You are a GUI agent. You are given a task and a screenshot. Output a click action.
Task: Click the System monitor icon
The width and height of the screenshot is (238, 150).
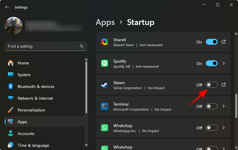coord(11,74)
